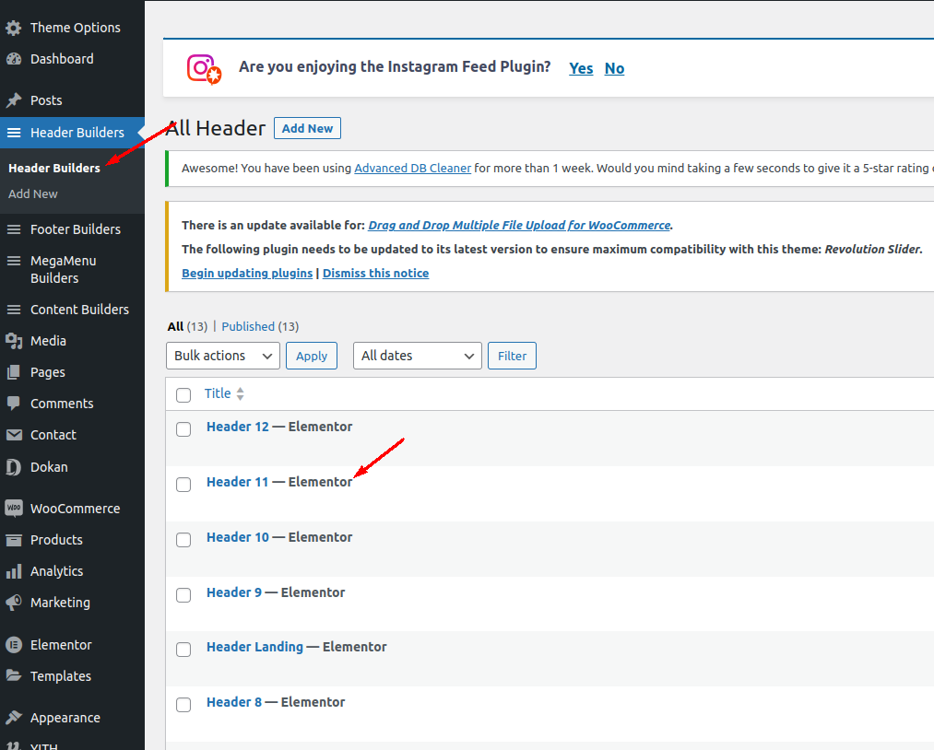This screenshot has height=750, width=934.
Task: Open Drag and Drop Multiple File Upload link
Action: click(519, 226)
